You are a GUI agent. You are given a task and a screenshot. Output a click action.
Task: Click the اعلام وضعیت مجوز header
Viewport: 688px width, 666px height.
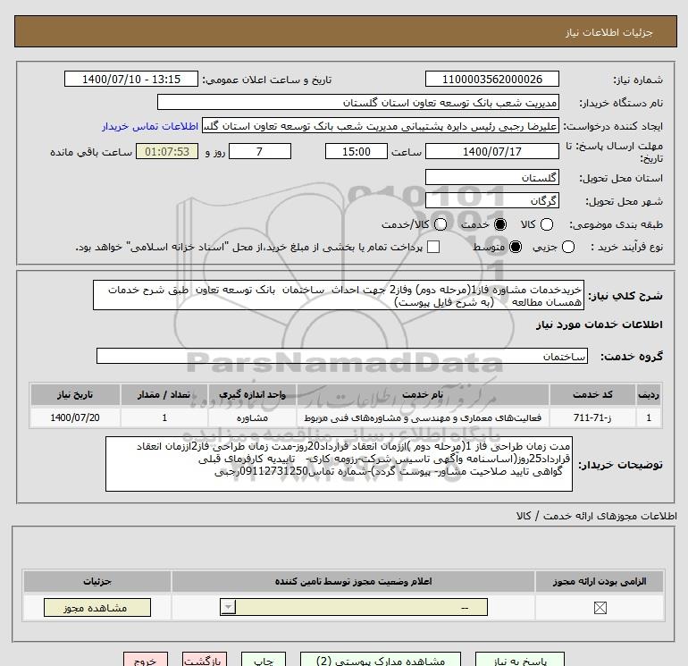click(x=353, y=581)
